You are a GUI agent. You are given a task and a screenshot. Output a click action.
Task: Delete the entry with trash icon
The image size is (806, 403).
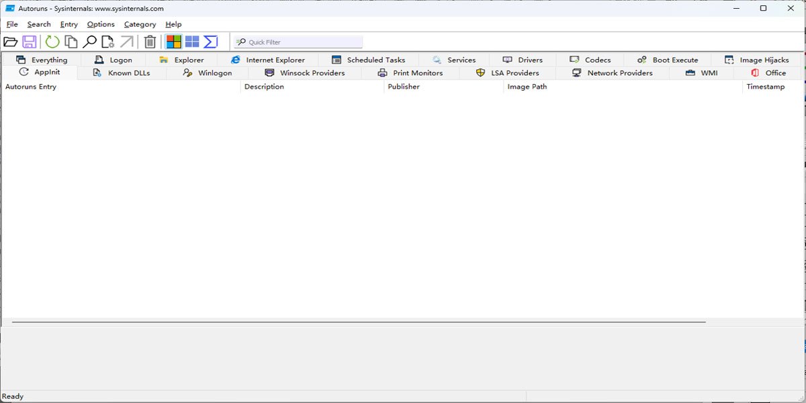[150, 42]
